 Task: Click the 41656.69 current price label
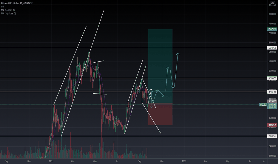[272, 105]
